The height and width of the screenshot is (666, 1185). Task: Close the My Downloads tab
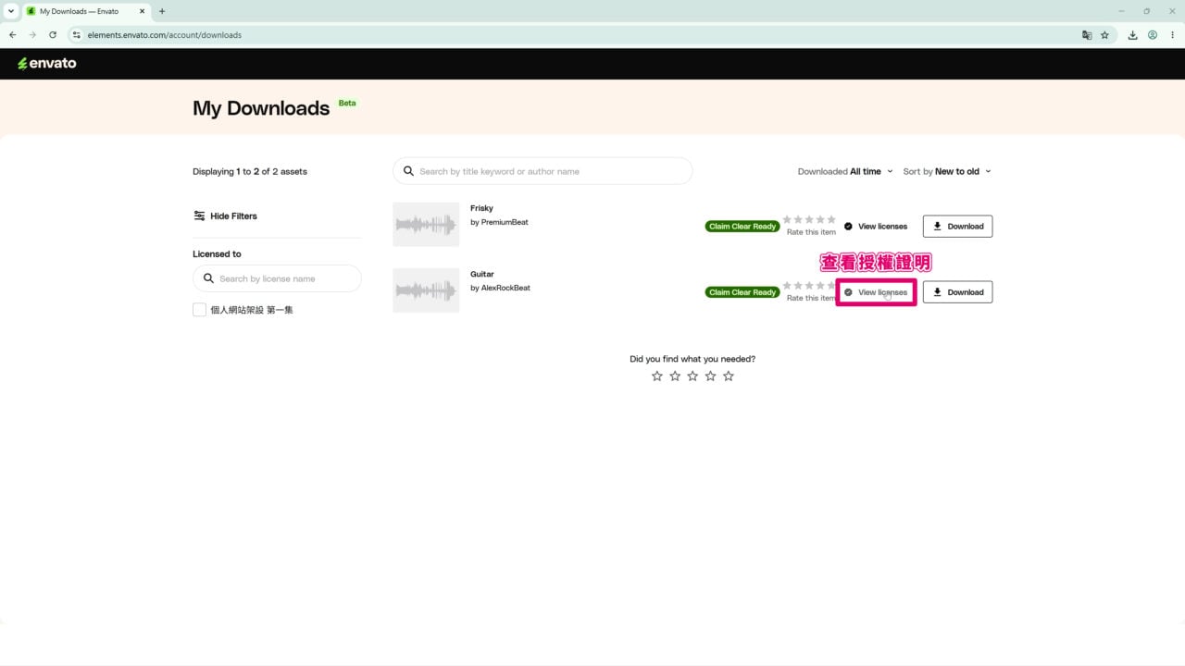pyautogui.click(x=143, y=11)
